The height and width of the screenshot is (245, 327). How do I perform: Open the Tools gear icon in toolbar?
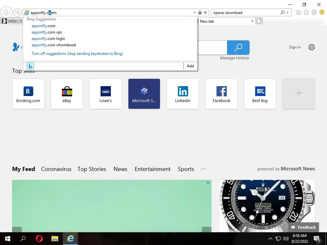pyautogui.click(x=314, y=12)
